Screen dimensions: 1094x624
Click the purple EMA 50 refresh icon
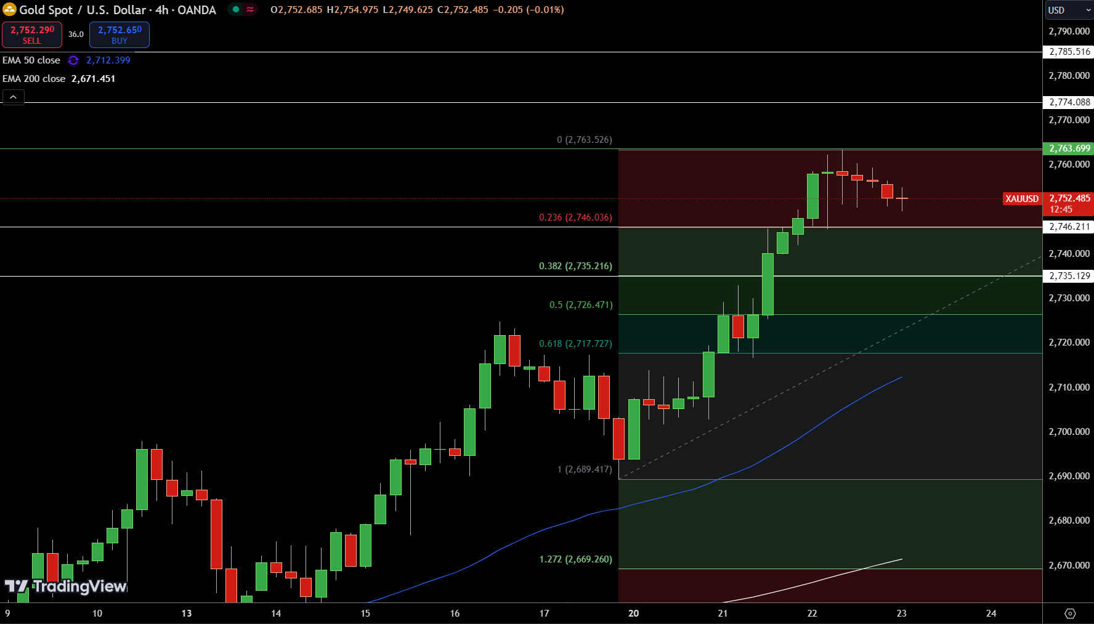pyautogui.click(x=73, y=60)
